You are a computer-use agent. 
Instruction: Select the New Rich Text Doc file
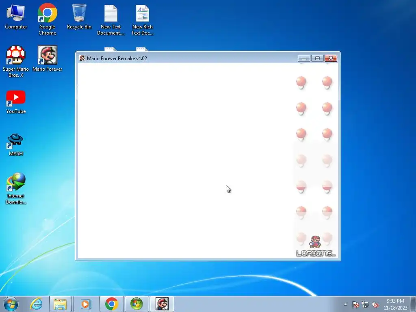coord(143,19)
